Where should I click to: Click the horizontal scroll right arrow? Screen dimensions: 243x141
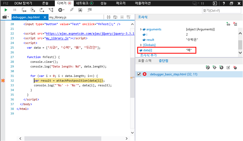click(126, 139)
